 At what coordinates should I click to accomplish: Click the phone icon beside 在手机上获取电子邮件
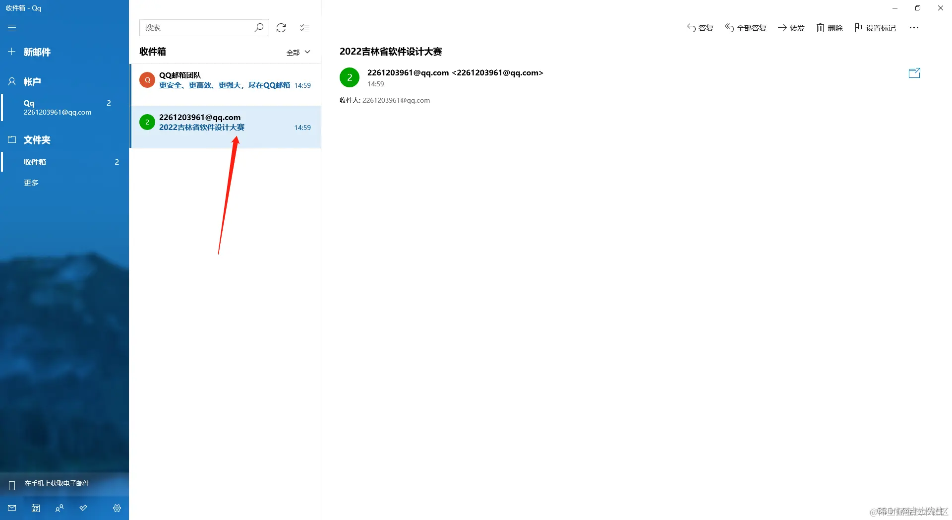click(12, 485)
